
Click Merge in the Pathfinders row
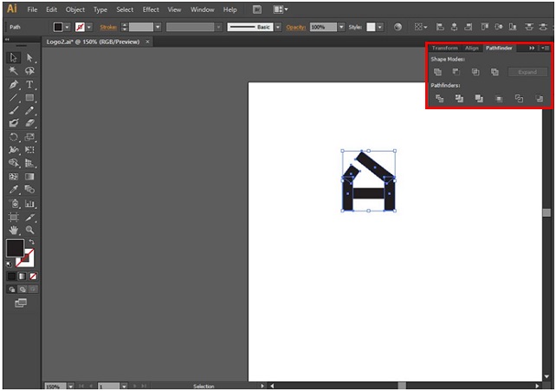pyautogui.click(x=479, y=98)
